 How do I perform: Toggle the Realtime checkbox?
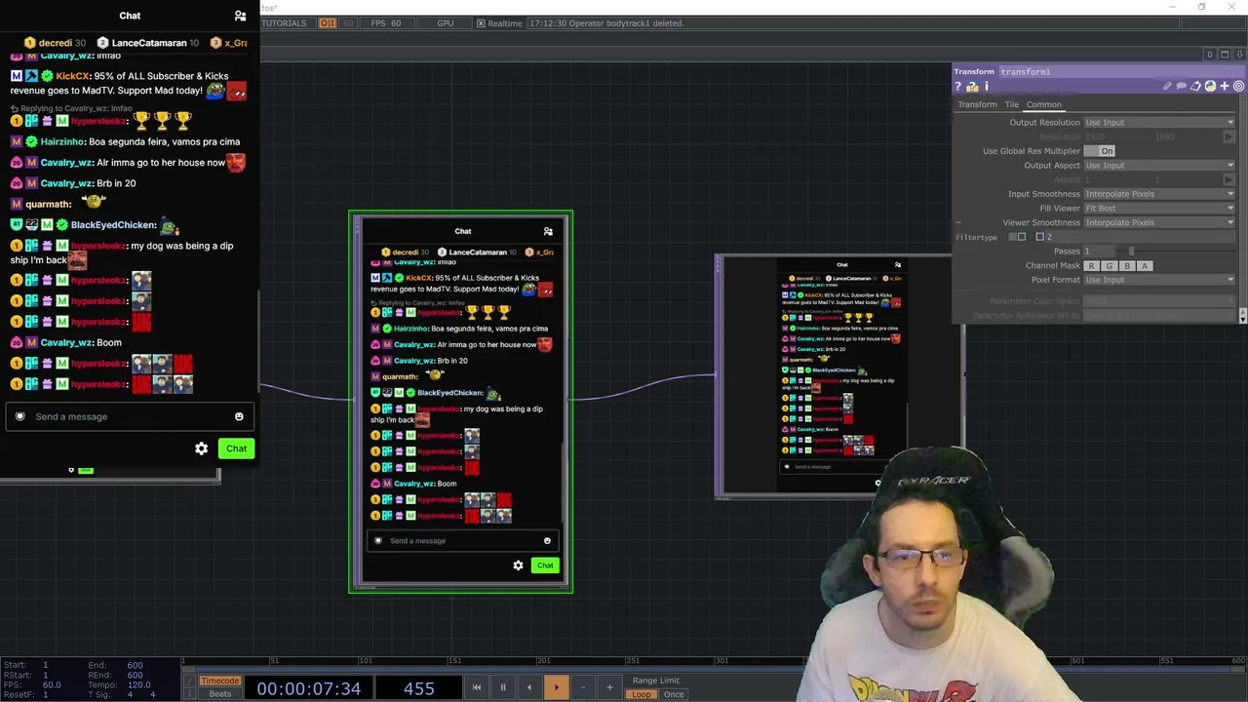pos(481,23)
